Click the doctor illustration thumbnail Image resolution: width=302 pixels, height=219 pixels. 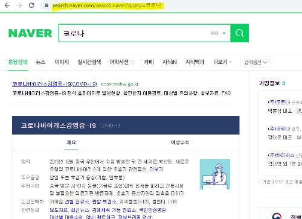click(215, 174)
